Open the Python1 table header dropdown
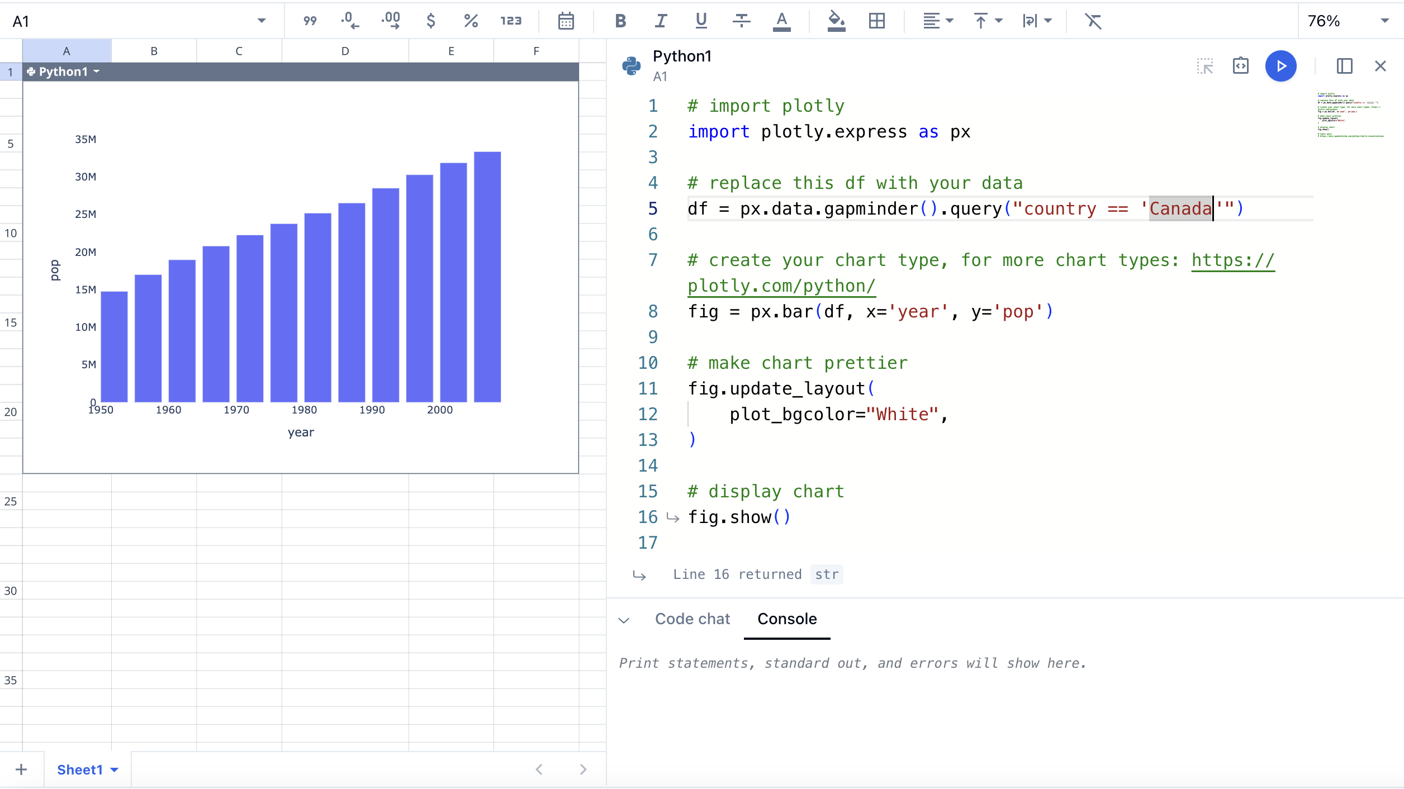This screenshot has width=1404, height=789. [x=97, y=72]
